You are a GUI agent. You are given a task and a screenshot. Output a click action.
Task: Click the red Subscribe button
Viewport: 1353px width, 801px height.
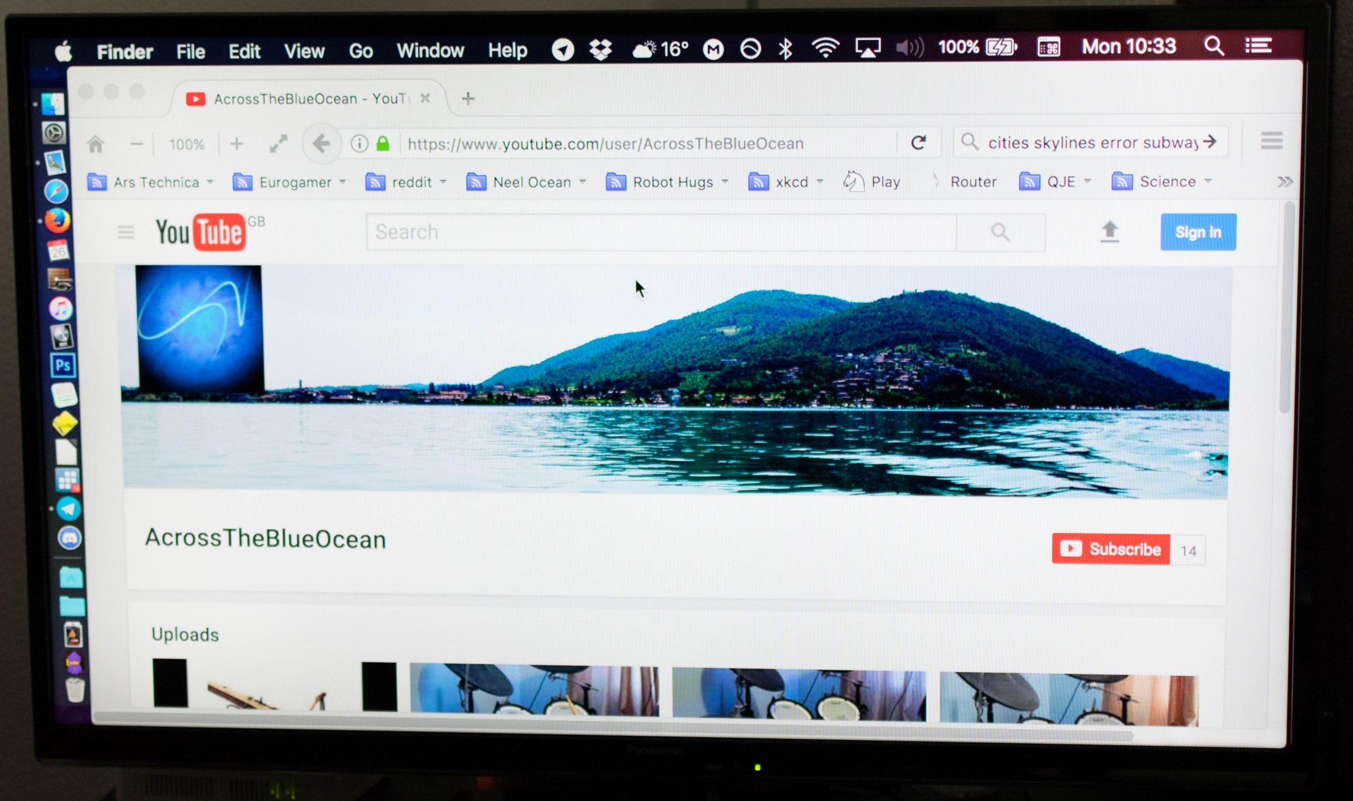pos(1111,549)
